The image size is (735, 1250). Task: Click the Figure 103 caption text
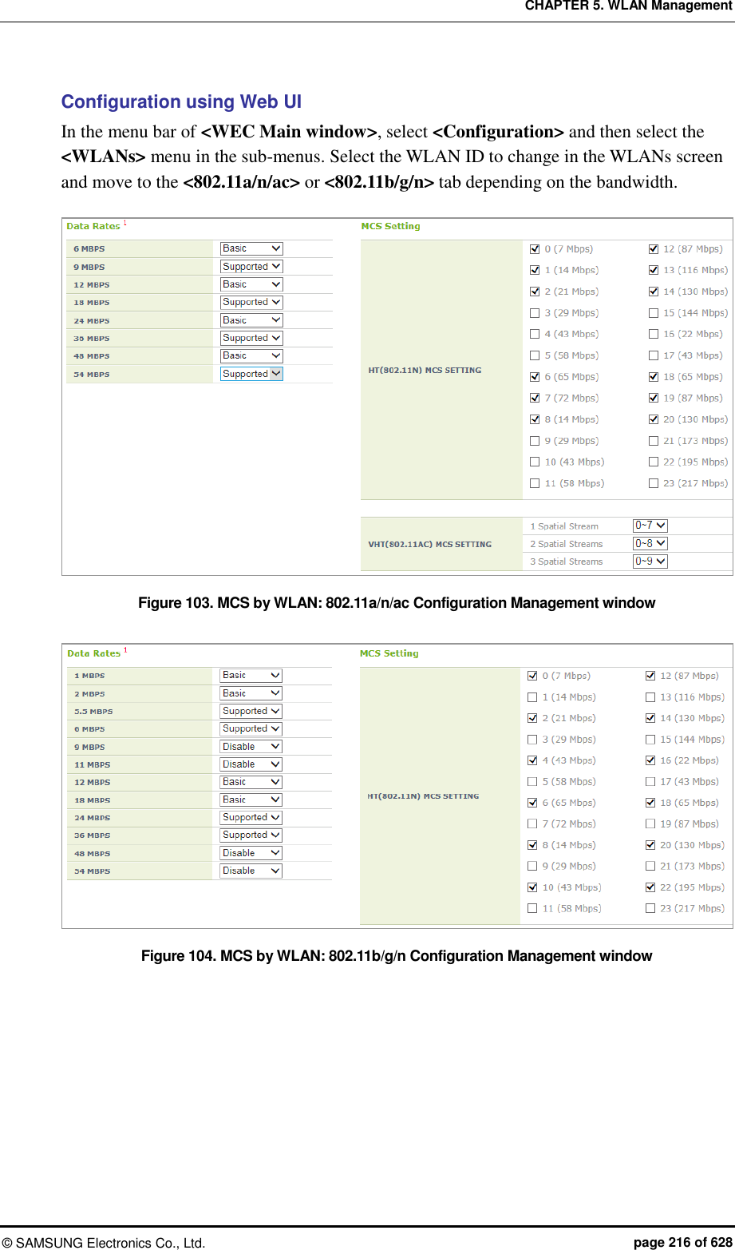[397, 603]
